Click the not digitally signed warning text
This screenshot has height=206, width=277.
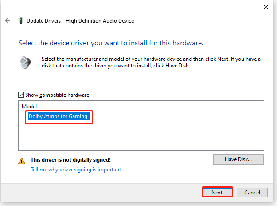tap(70, 160)
